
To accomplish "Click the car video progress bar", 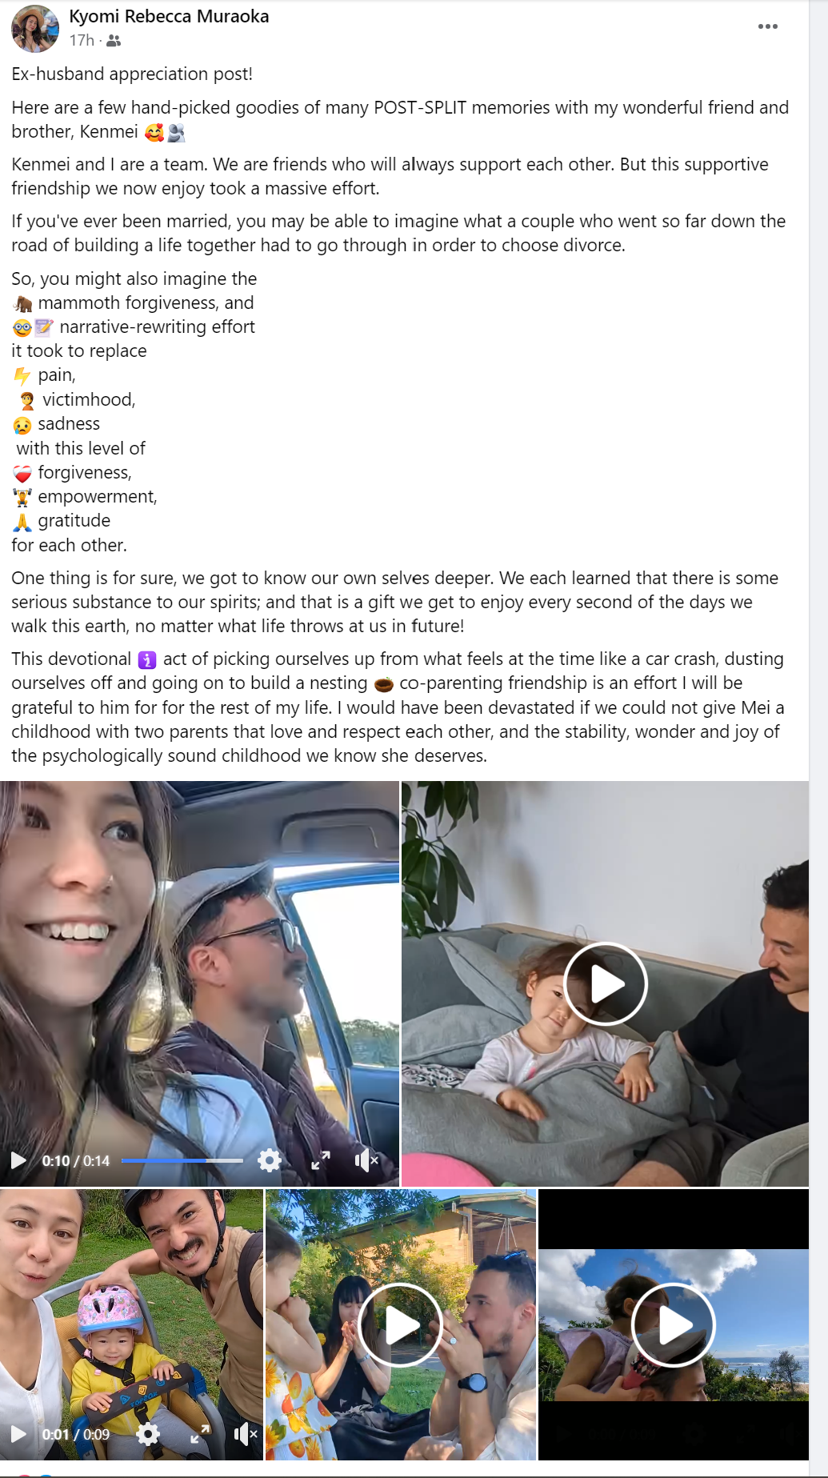I will tap(182, 1160).
